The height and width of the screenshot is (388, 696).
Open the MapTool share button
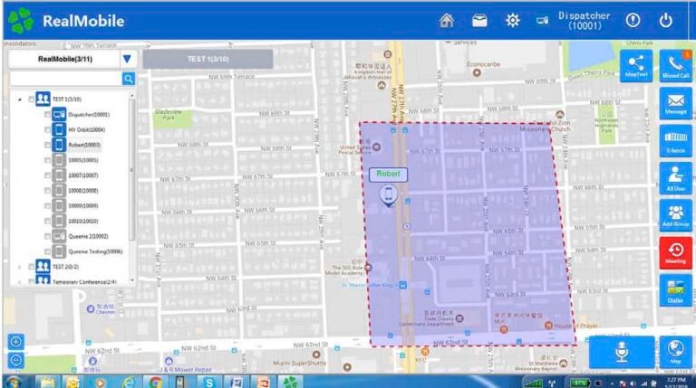pos(636,66)
